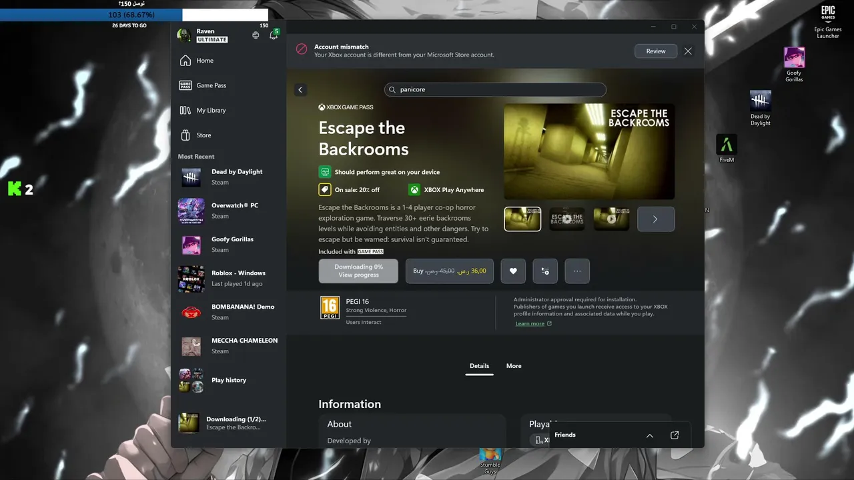Click the search field containing panicore
Viewport: 854px width, 480px height.
tap(495, 89)
